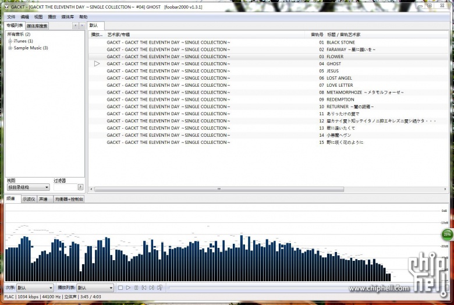Screen dimensions: 454x305
Task: Pause playback with the pause icon
Action: coord(136,288)
